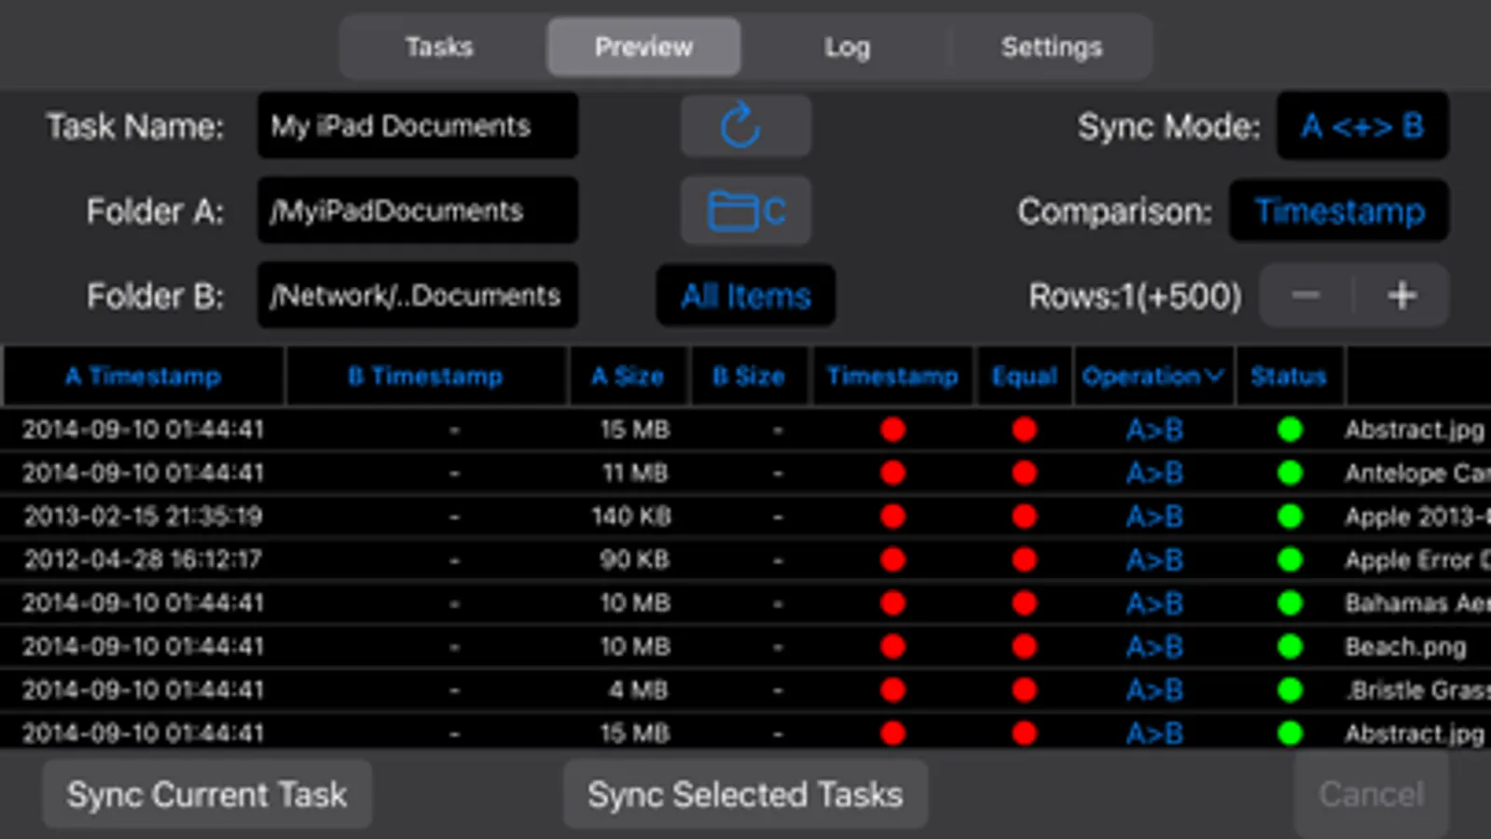Viewport: 1491px width, 839px height.
Task: Select the red Timestamp dot in Apple 2013 row
Action: (x=893, y=516)
